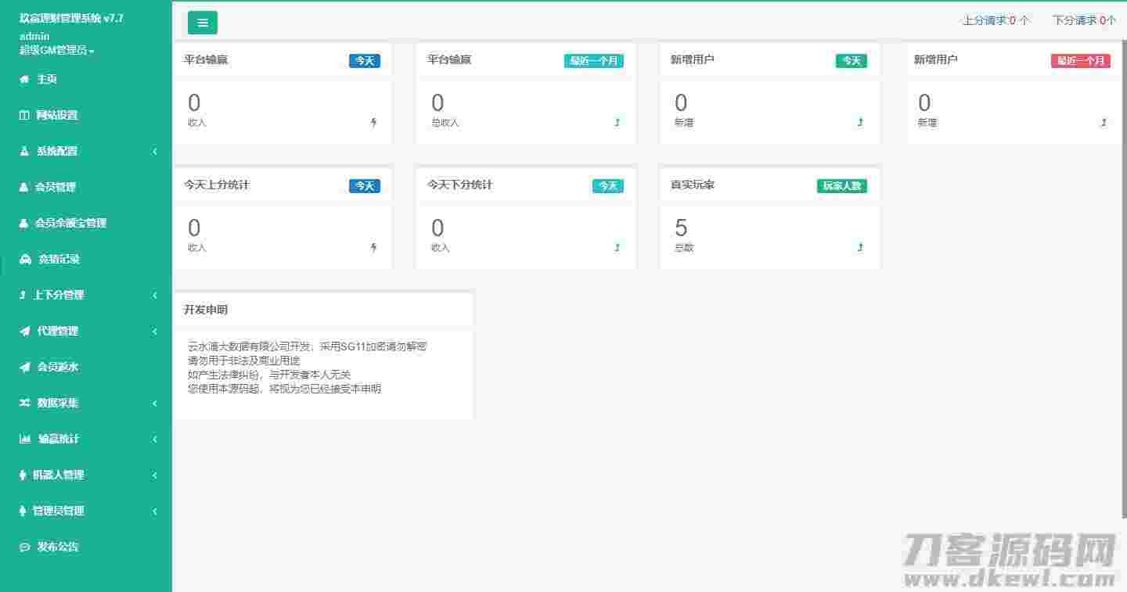Open the 网站设置 menu item
Viewport: 1127px width, 592px height.
coord(86,115)
